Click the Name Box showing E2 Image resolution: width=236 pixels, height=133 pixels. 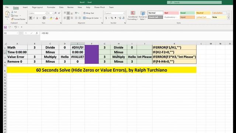pos(11,33)
